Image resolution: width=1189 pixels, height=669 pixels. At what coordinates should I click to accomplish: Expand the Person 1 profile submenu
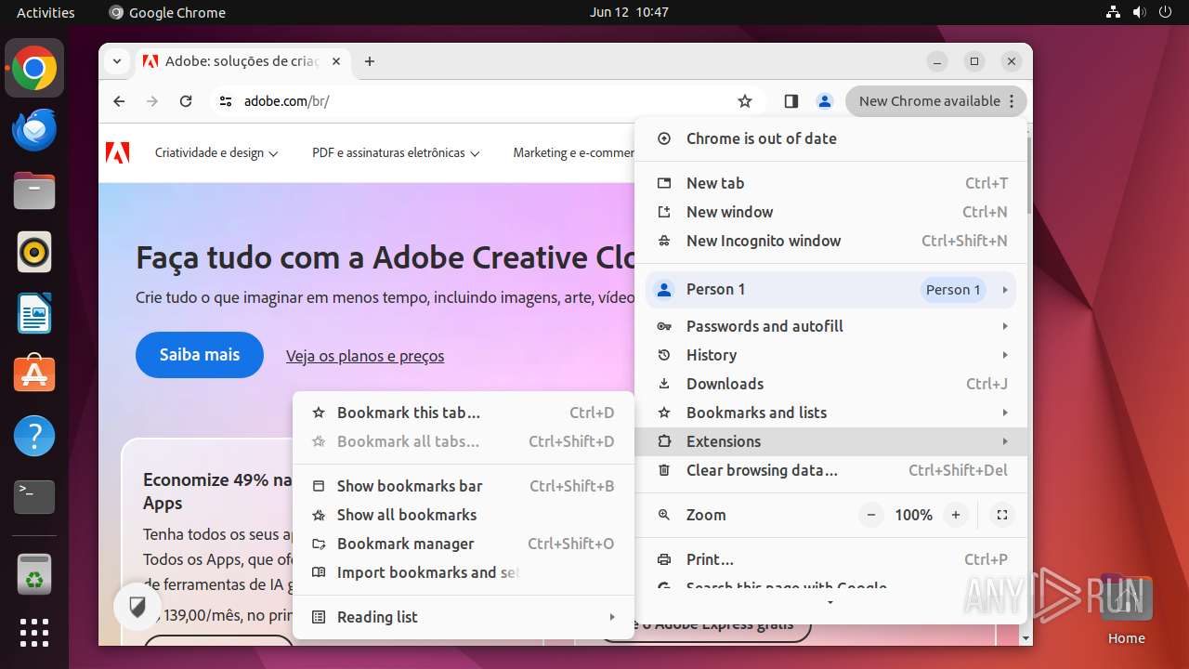click(x=831, y=289)
